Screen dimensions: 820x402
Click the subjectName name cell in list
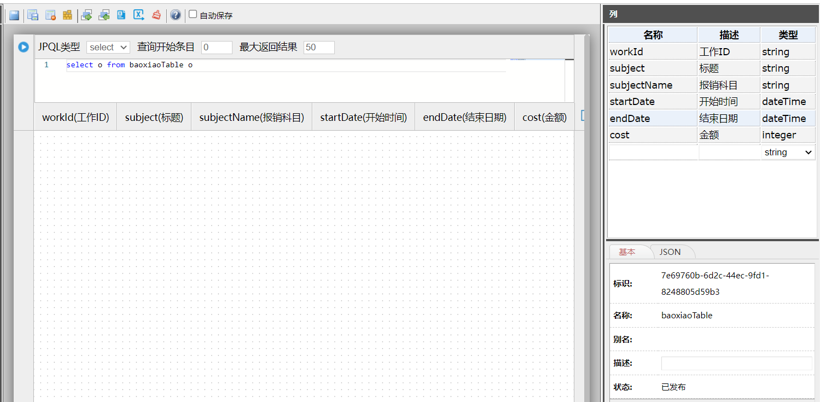point(653,85)
